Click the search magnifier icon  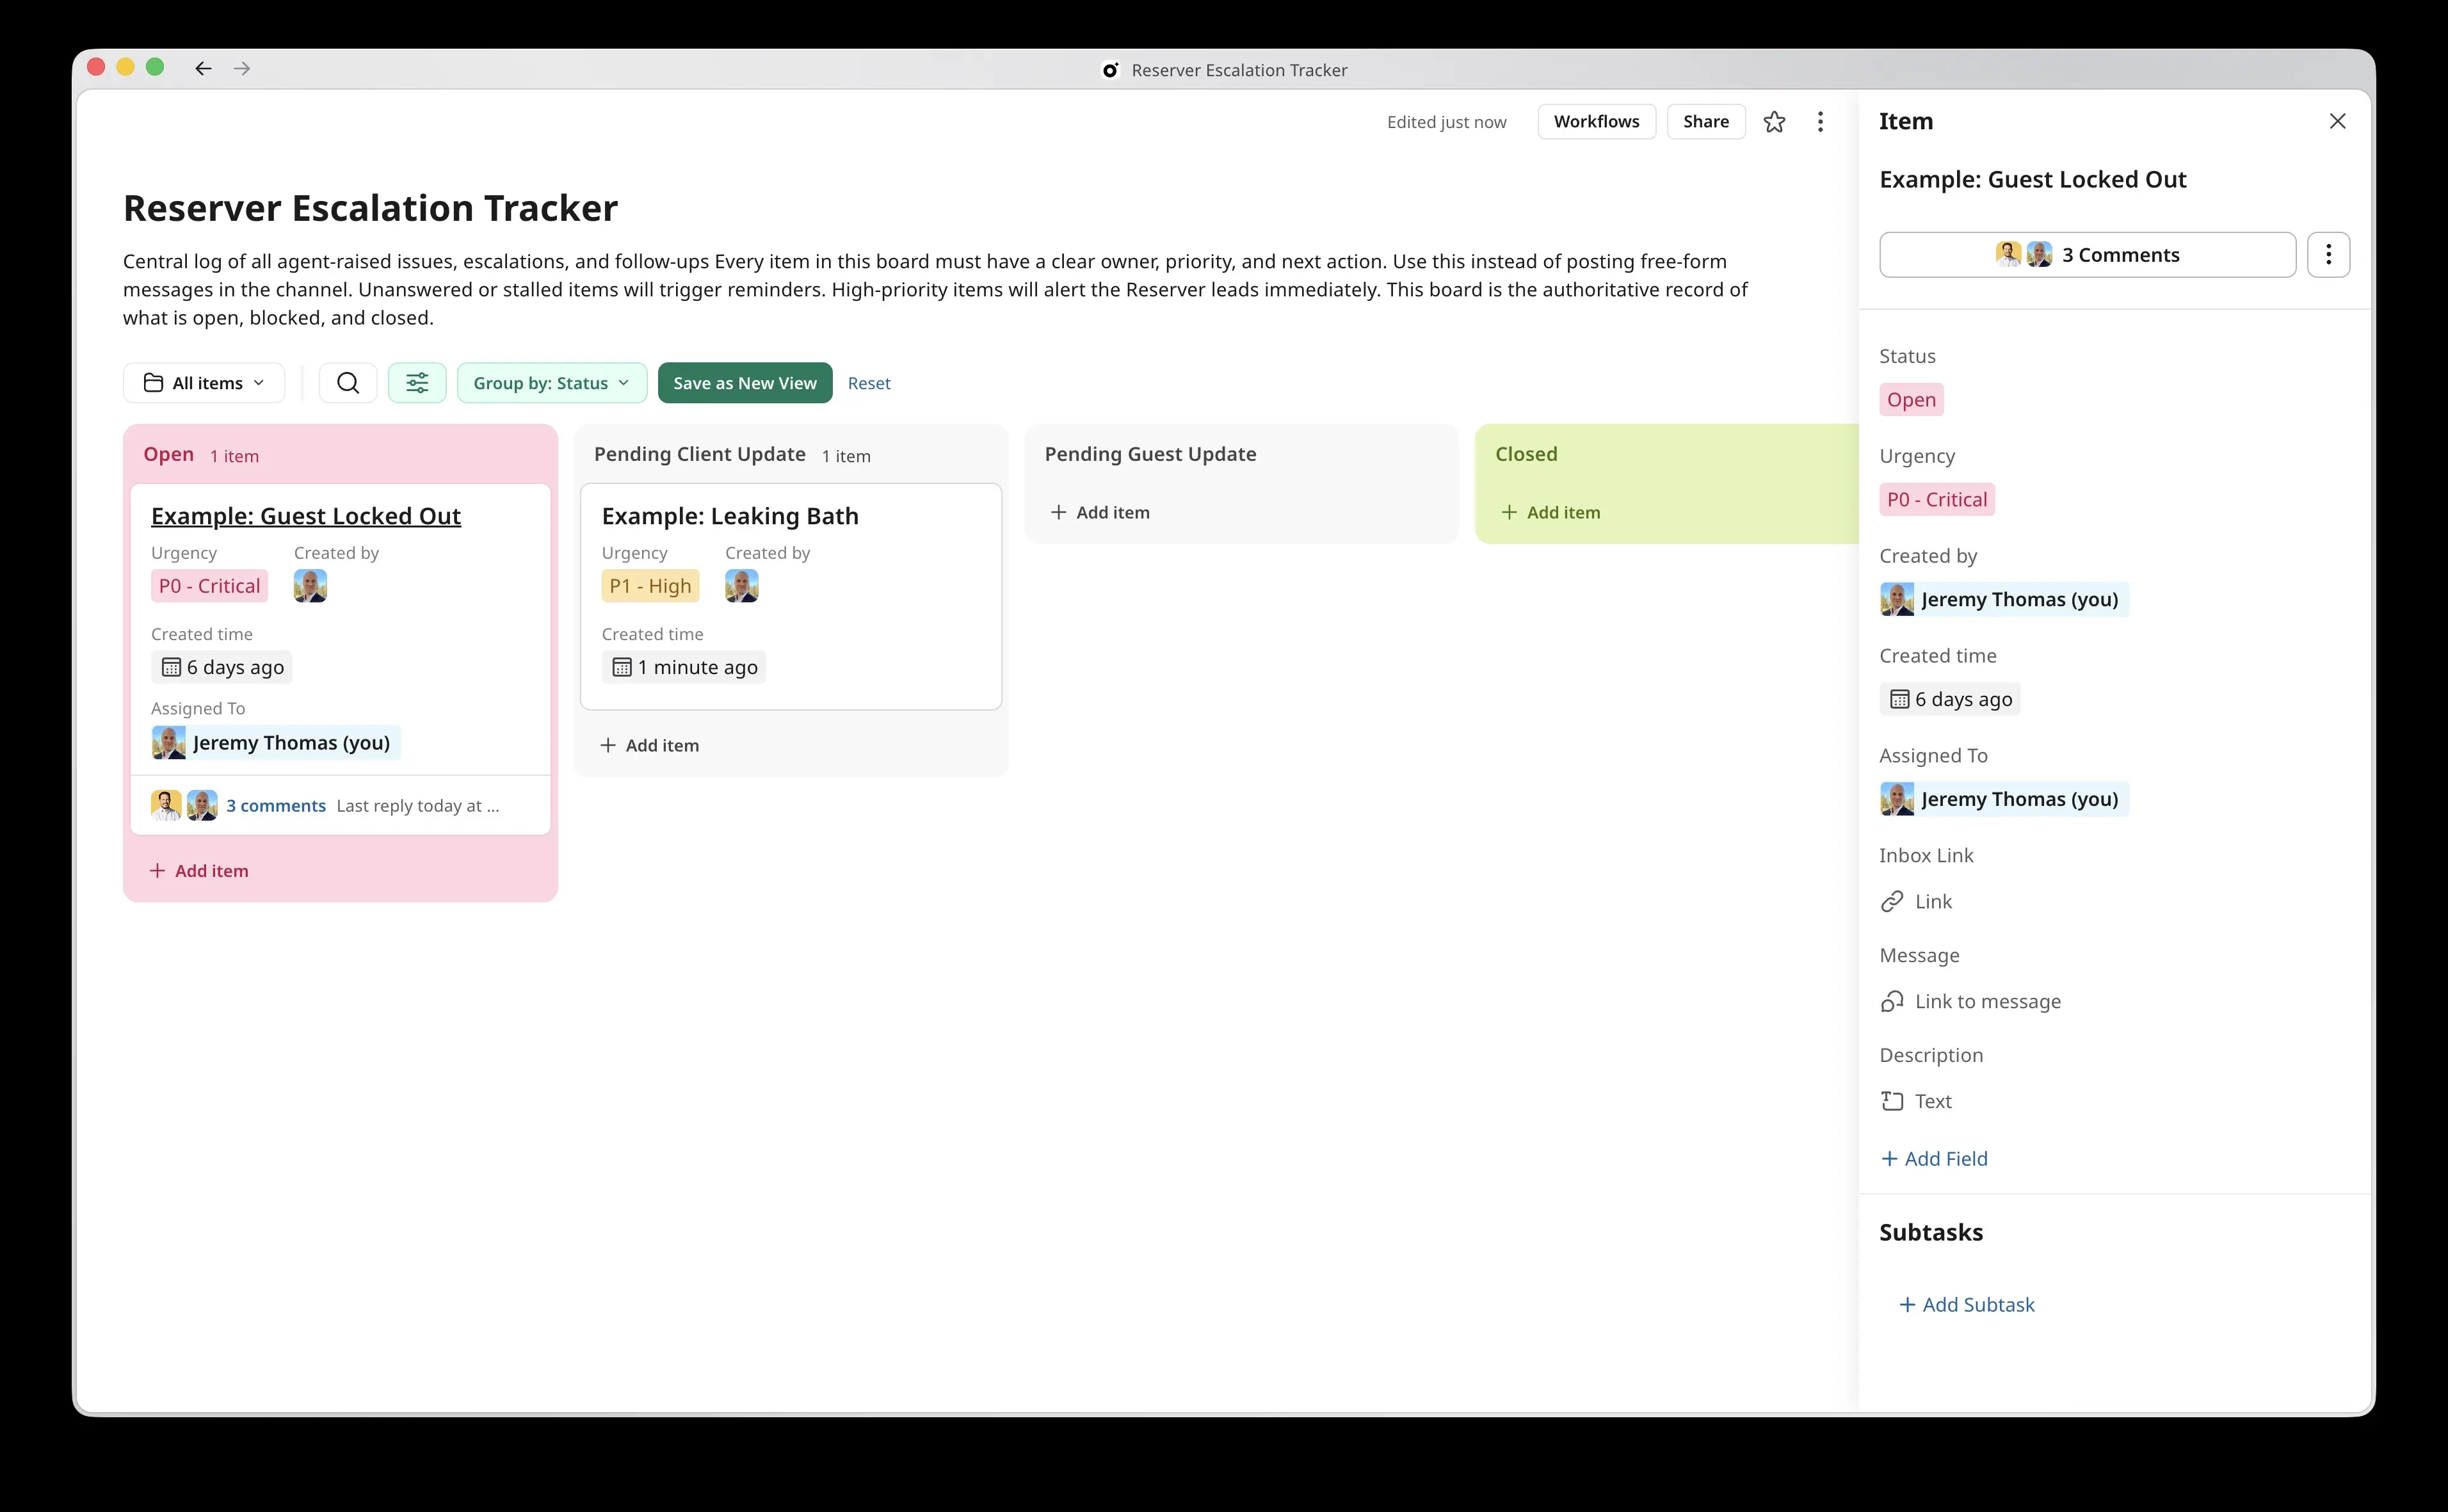point(347,383)
